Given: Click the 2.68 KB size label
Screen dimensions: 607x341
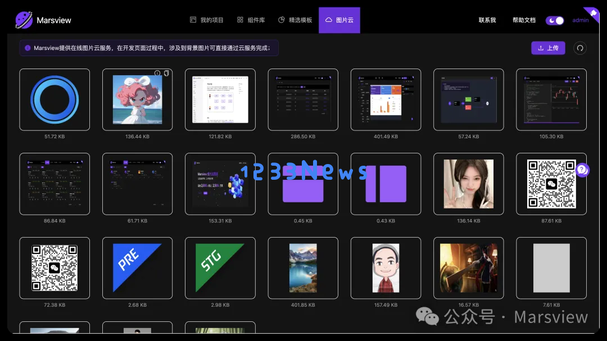Looking at the screenshot, I should (138, 305).
